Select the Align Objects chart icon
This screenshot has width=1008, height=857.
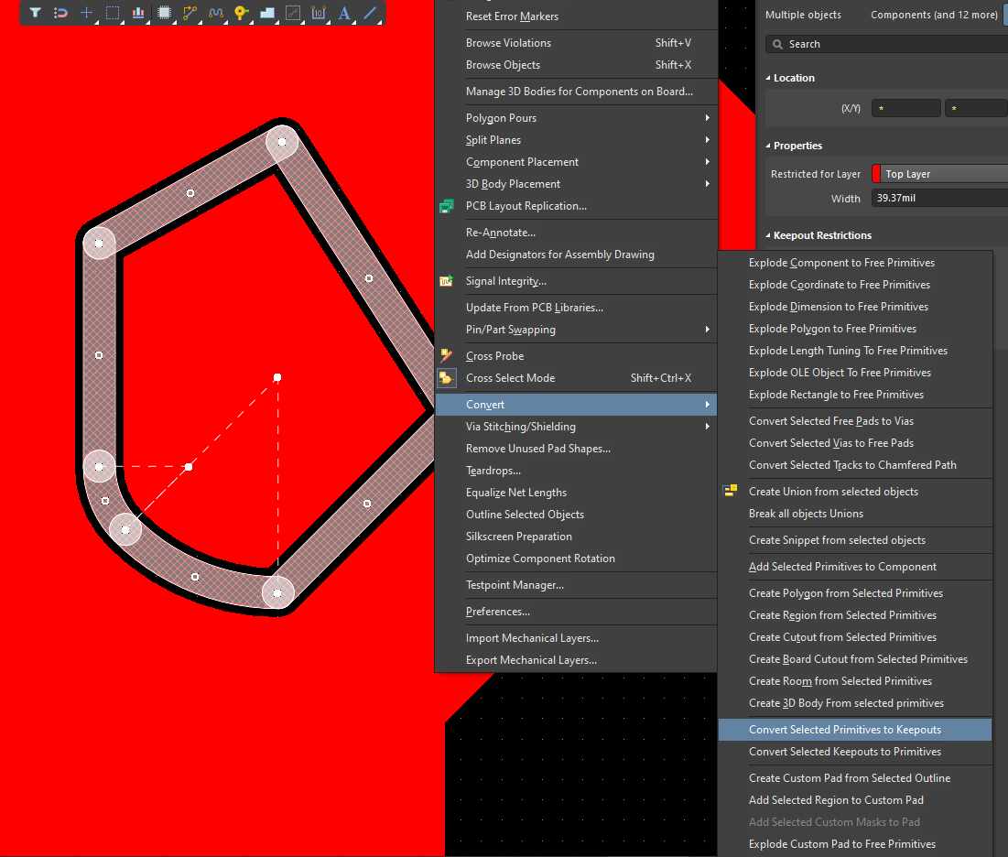tap(138, 13)
